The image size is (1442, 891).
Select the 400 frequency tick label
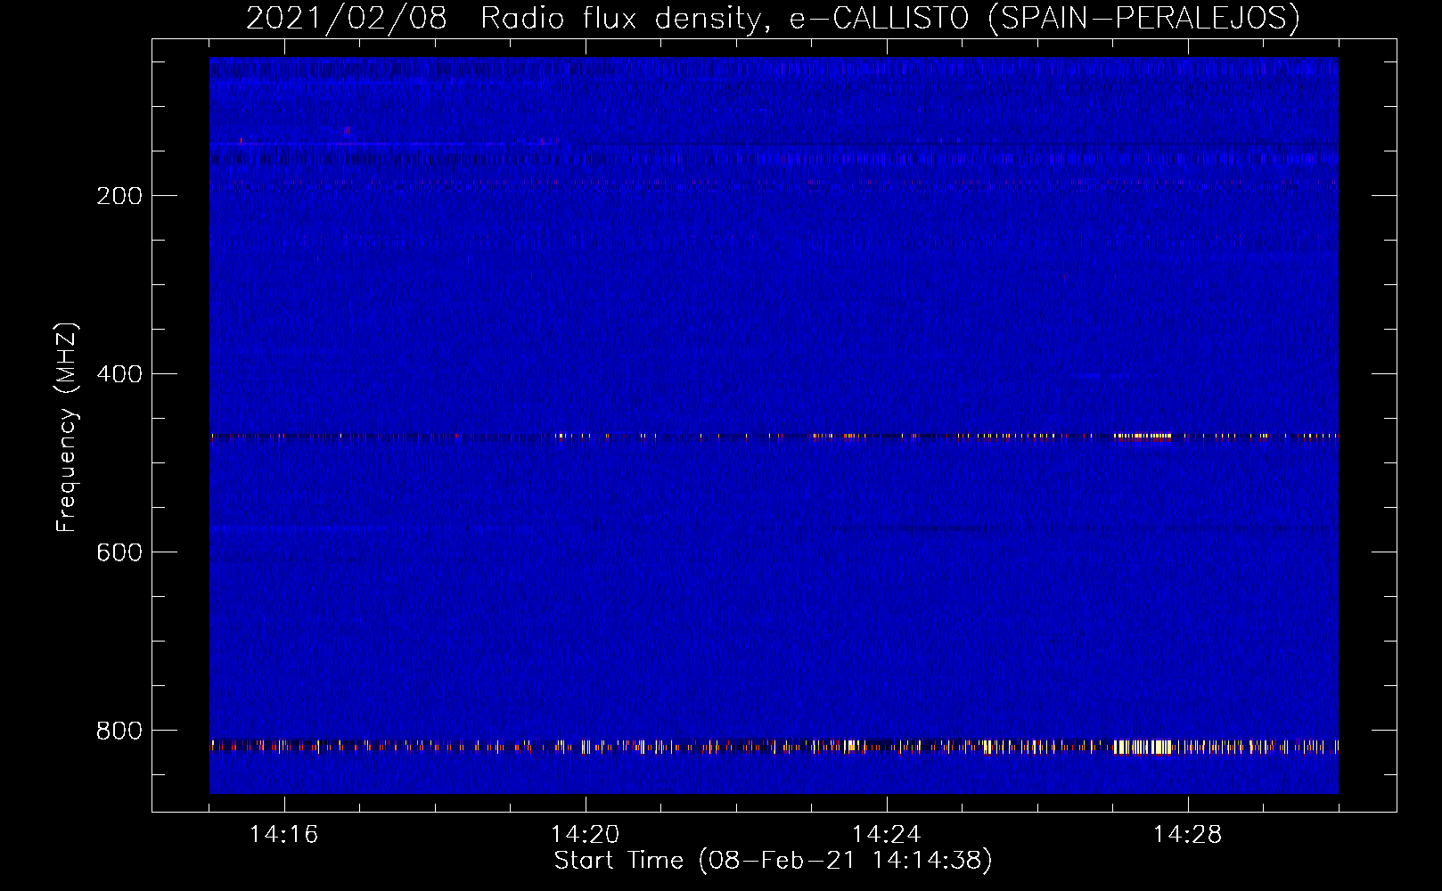(x=119, y=374)
